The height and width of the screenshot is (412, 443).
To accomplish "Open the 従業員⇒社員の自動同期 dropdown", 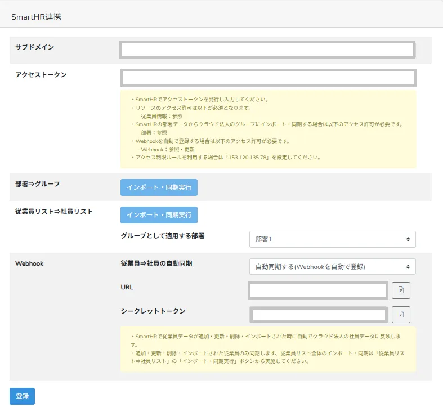I will pyautogui.click(x=332, y=266).
